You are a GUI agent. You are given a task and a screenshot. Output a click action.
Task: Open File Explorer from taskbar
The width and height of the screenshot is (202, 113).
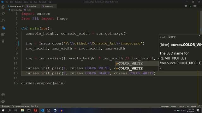[22, 110]
